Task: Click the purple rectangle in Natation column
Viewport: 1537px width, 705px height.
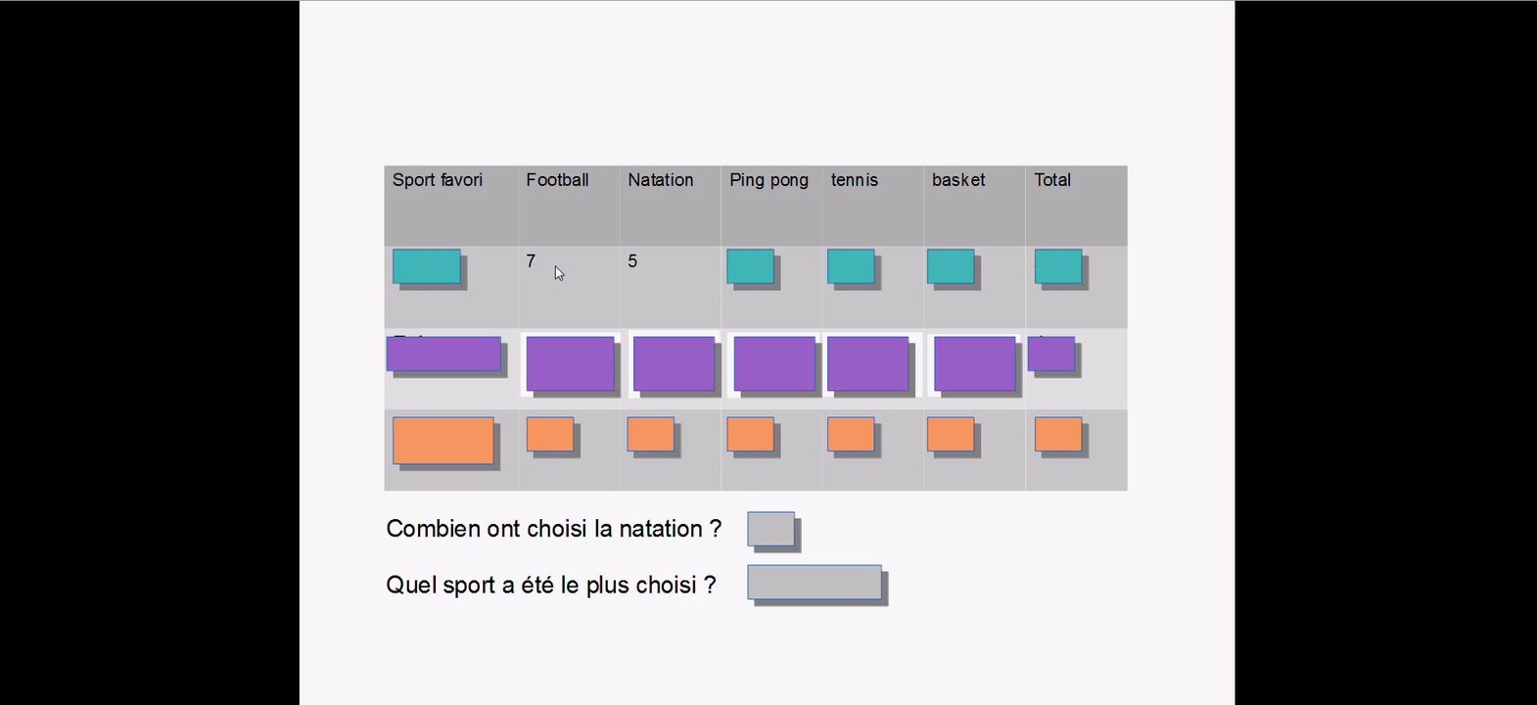Action: (x=674, y=363)
